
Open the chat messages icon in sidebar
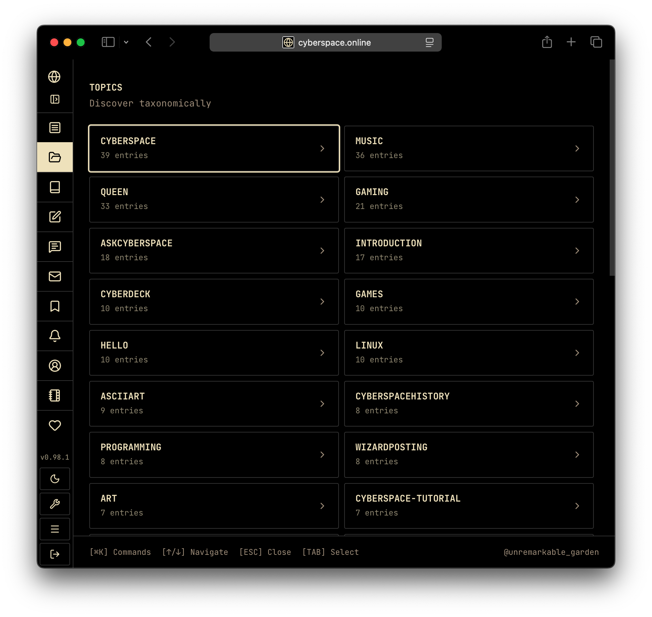55,247
